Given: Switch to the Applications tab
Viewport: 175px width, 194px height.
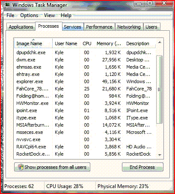Looking at the screenshot, I should pos(21,27).
